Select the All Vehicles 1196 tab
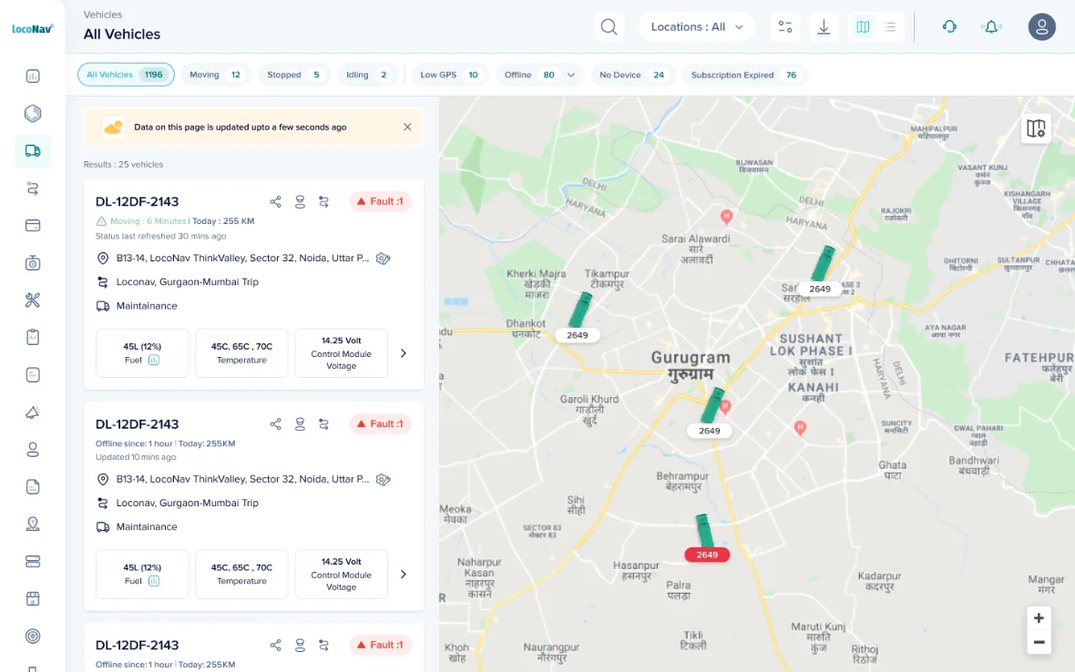 (x=126, y=75)
